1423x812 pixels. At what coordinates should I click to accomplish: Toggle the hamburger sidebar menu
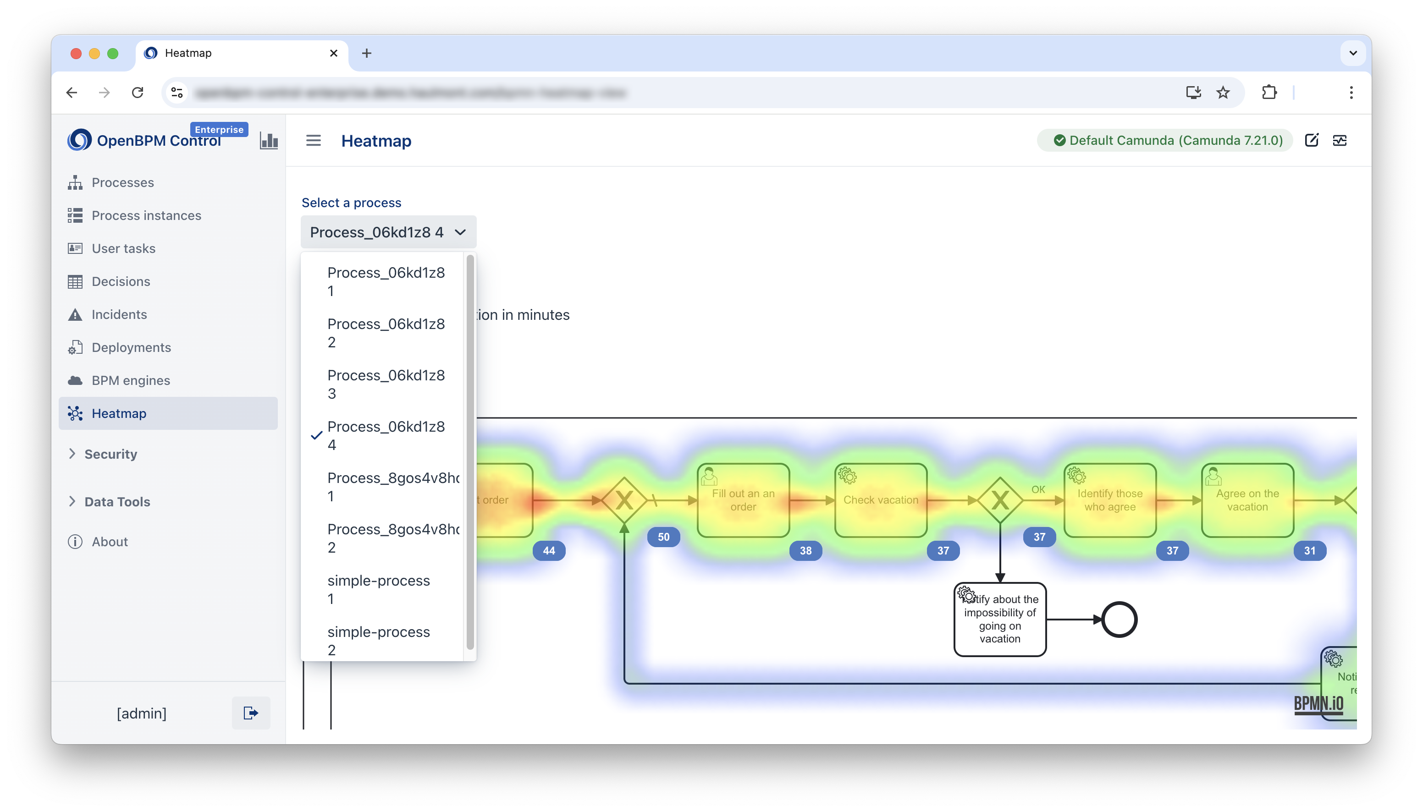[314, 141]
